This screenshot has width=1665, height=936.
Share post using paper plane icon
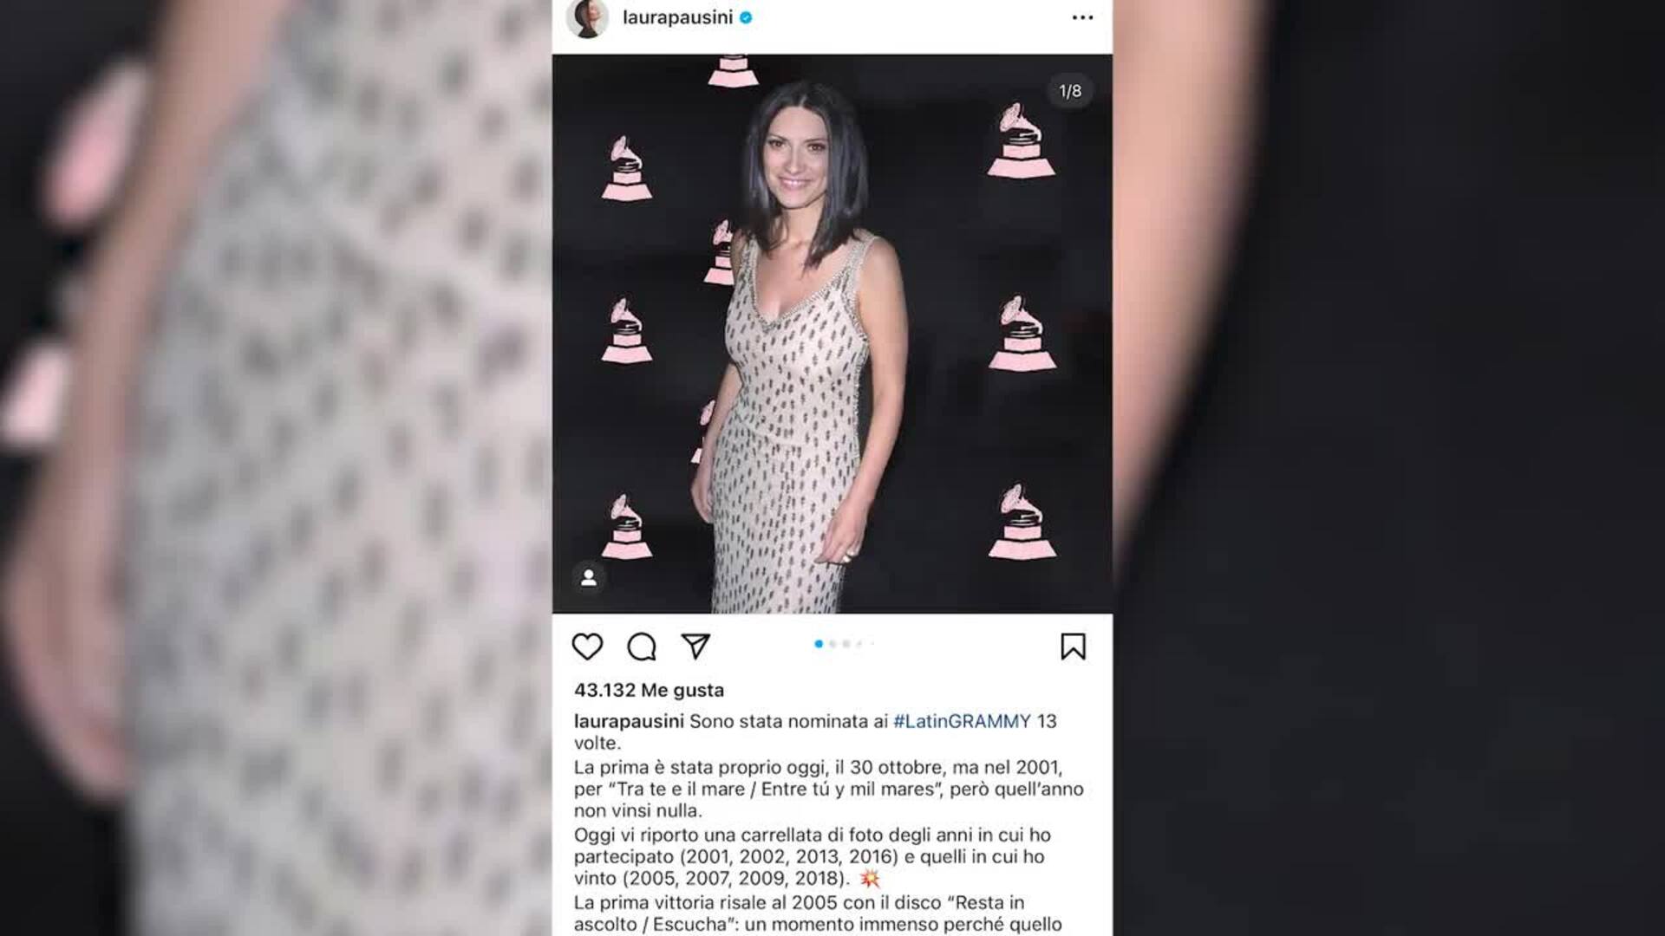(695, 646)
